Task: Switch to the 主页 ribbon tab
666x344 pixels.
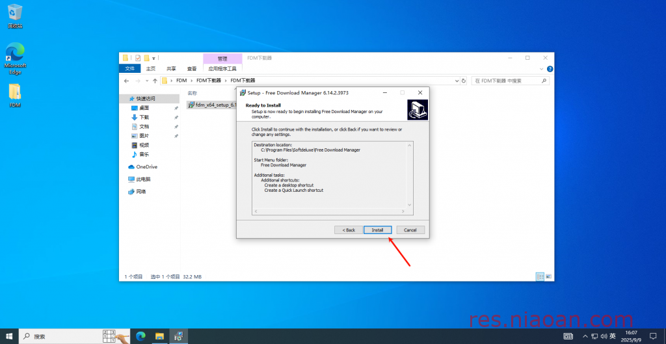Action: tap(151, 68)
